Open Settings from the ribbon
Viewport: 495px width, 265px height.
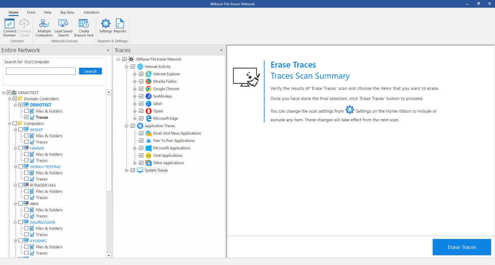tap(106, 24)
